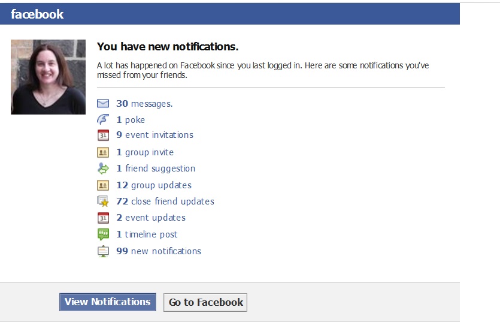
Task: Click the group invite icon
Action: pyautogui.click(x=103, y=152)
